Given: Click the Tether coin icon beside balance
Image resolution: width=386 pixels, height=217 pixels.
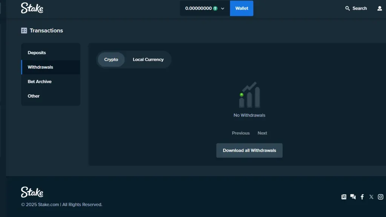Looking at the screenshot, I should [x=215, y=8].
